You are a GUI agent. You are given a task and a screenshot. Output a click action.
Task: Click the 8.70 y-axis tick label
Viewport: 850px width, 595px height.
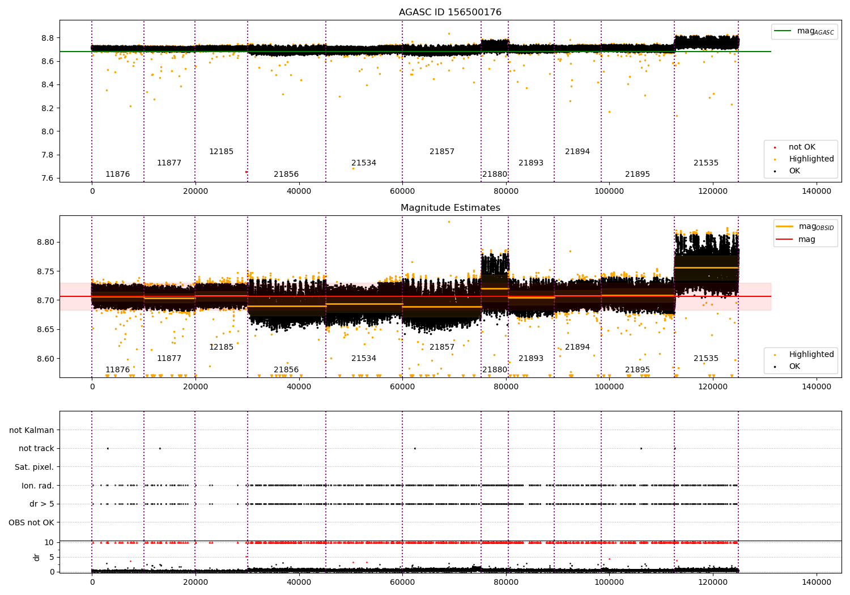click(45, 301)
